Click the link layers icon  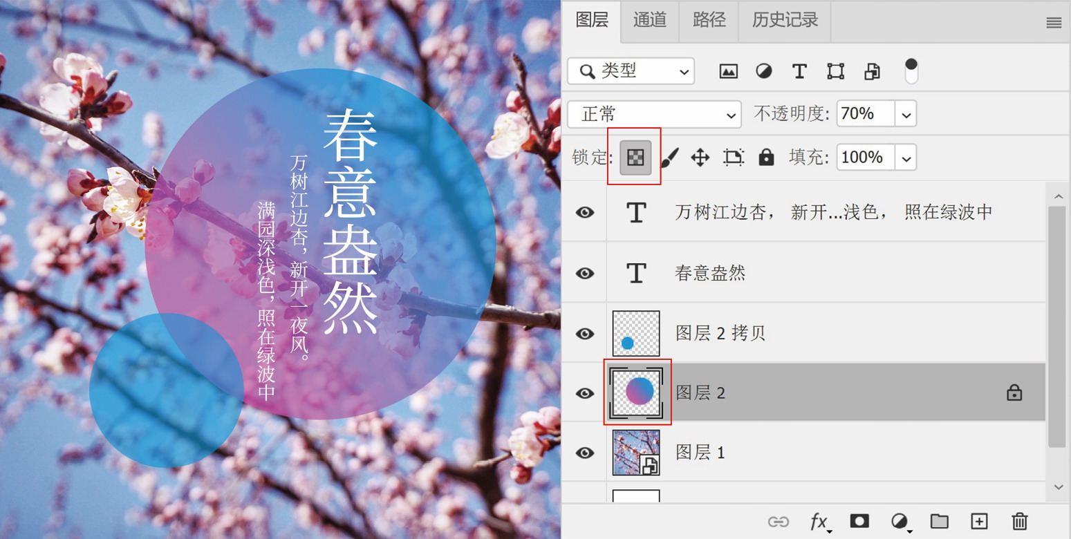[x=779, y=522]
